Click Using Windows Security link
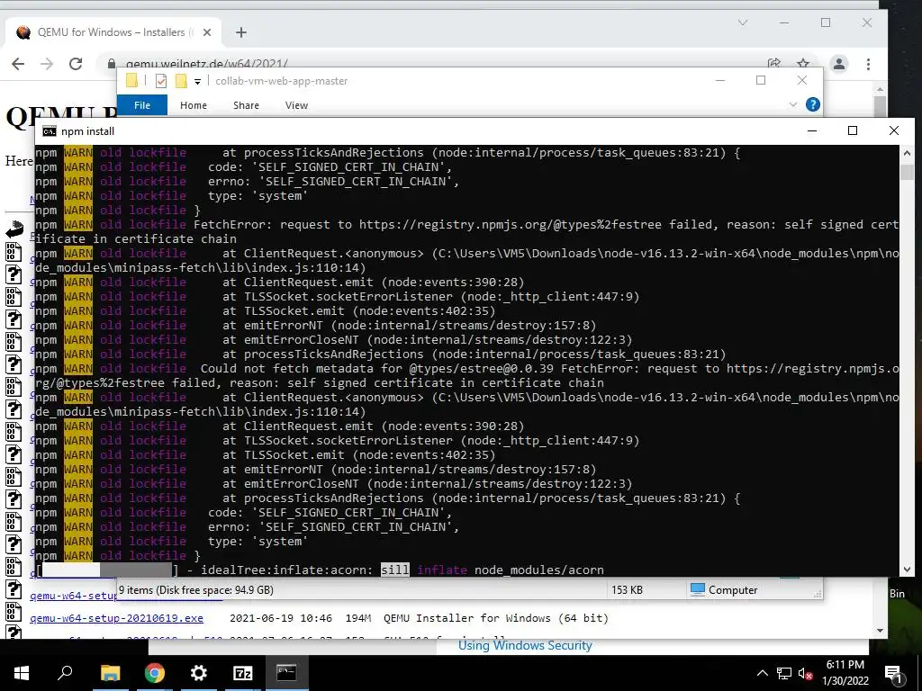The width and height of the screenshot is (922, 691). [525, 645]
